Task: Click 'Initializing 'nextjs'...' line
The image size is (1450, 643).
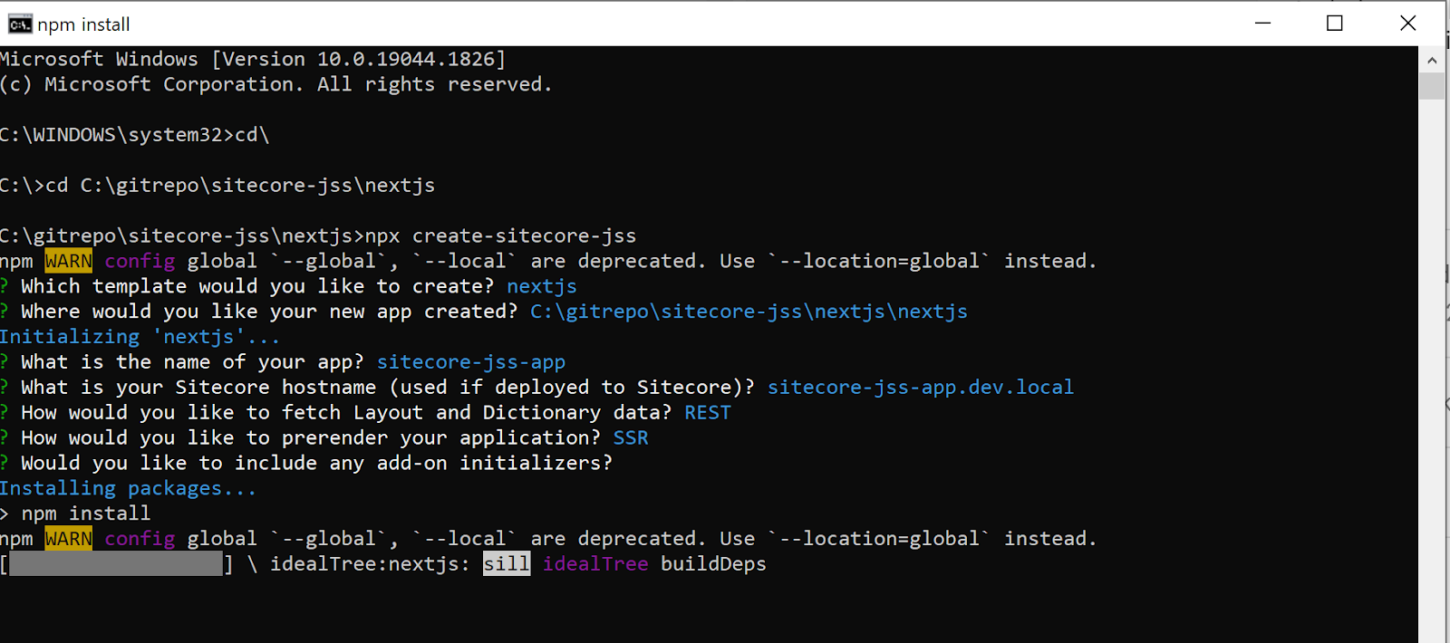Action: point(140,337)
